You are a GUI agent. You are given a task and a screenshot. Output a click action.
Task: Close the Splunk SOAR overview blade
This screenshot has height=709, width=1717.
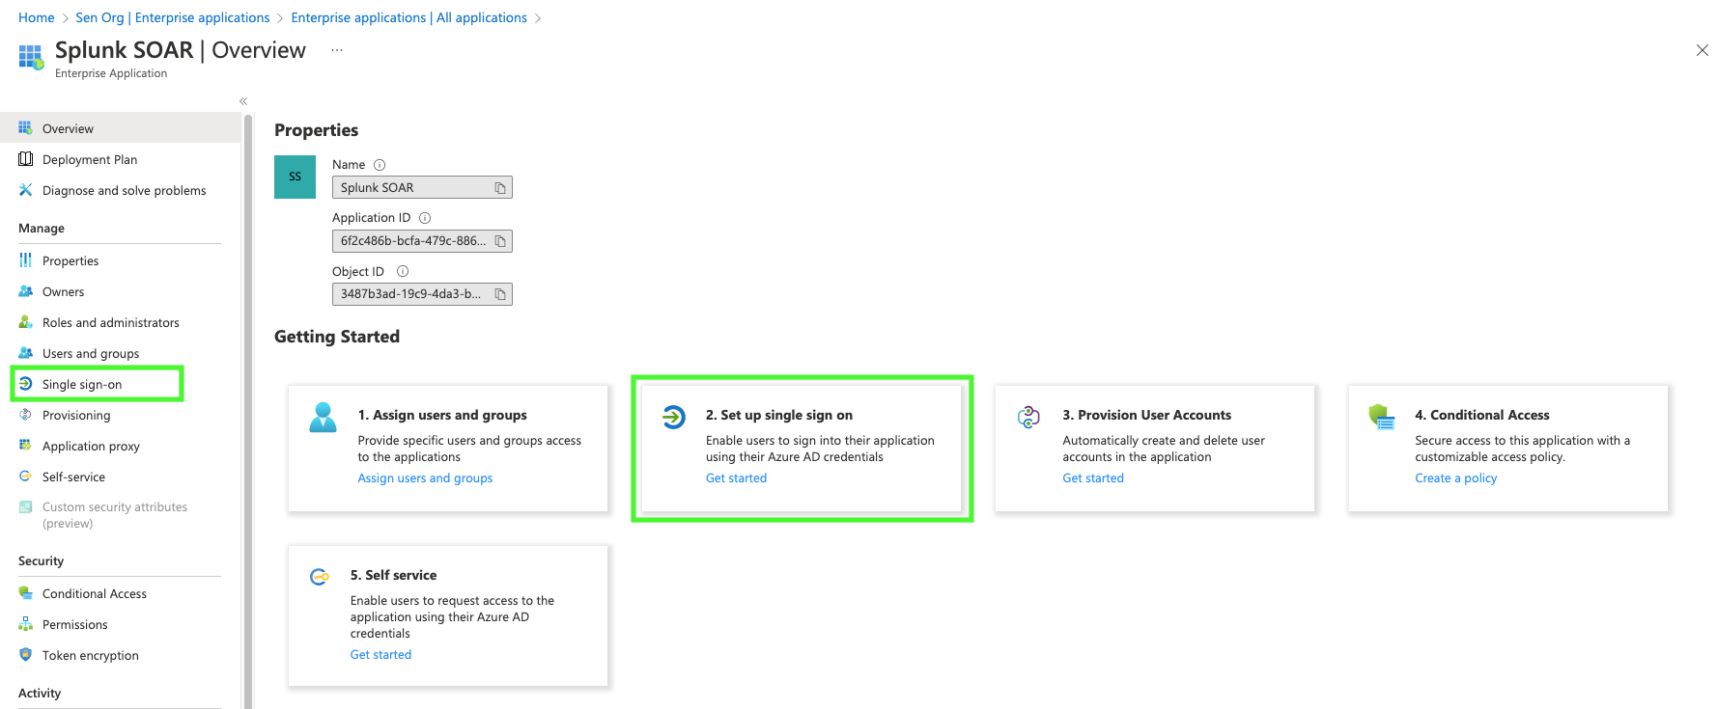point(1702,50)
